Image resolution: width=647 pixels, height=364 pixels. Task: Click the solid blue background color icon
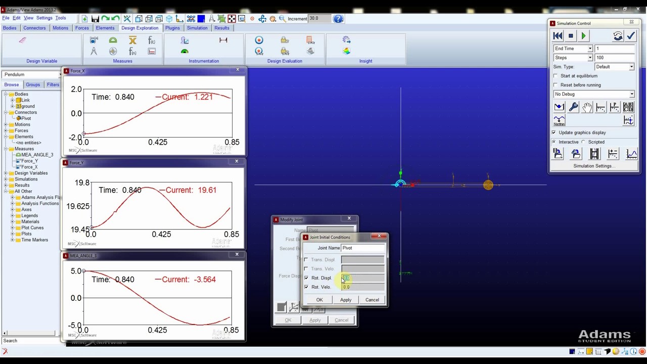[201, 19]
